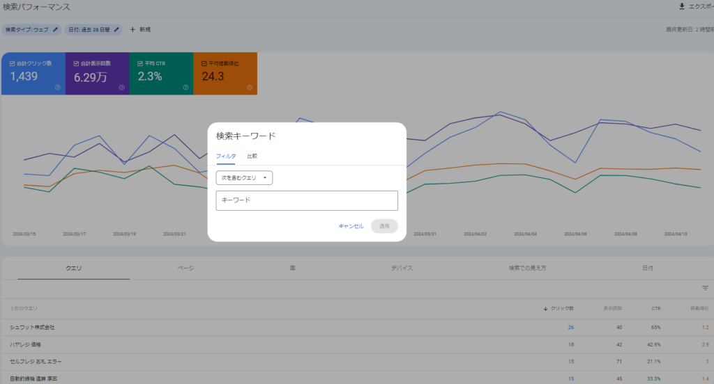Screen dimensions: 714x384
Task: Click the 検索キーワード dialog title
Action: 246,136
